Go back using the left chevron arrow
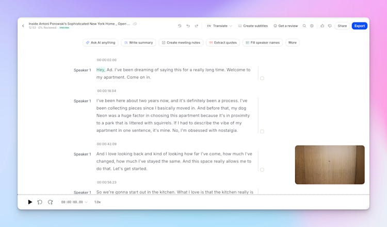 coord(23,26)
